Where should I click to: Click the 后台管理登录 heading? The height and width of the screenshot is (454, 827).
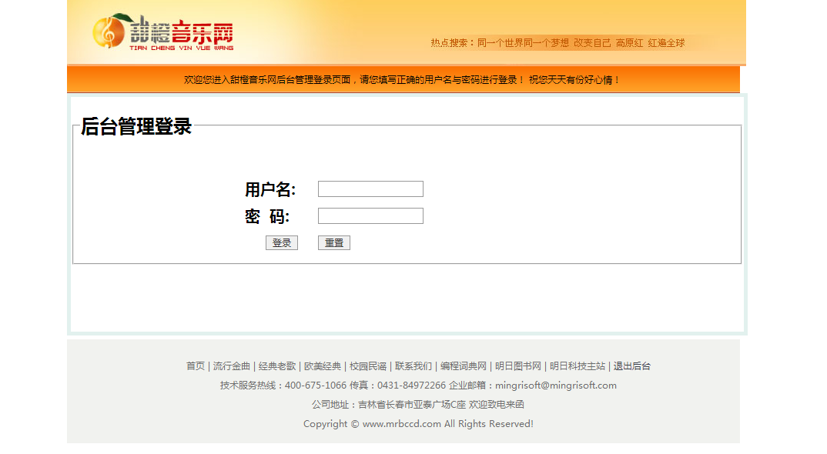136,126
